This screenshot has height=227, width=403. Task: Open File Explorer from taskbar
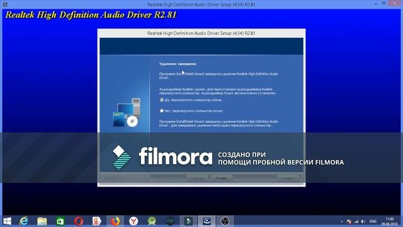tap(42, 221)
